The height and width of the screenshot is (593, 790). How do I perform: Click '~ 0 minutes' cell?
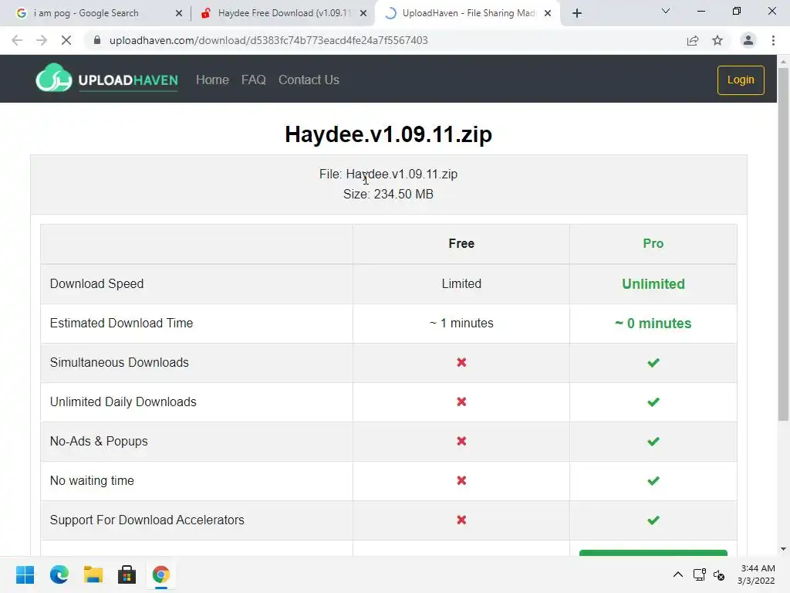[653, 324]
